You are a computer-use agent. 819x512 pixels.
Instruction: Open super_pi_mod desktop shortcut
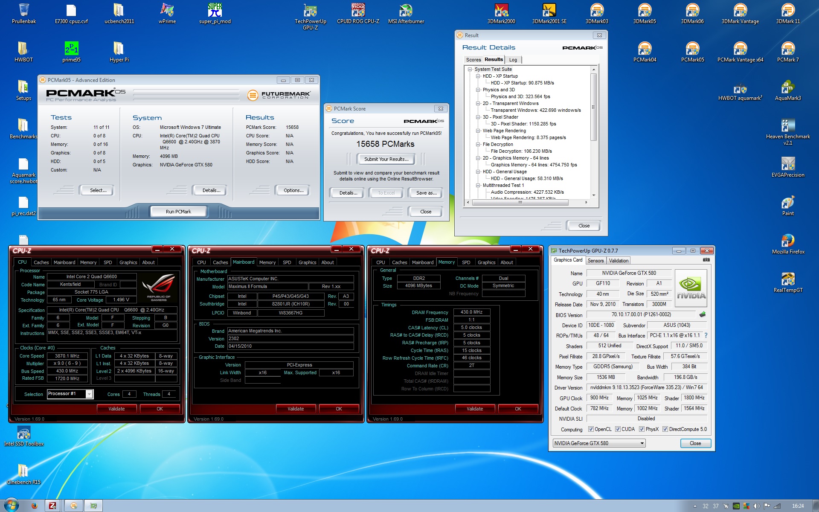[x=215, y=13]
